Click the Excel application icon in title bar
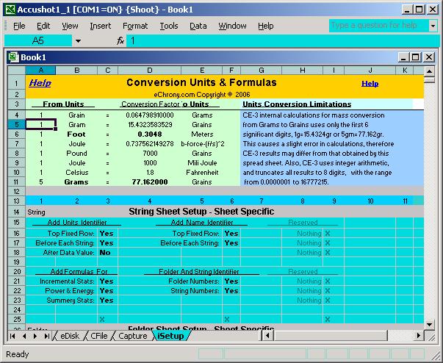 coord(10,10)
